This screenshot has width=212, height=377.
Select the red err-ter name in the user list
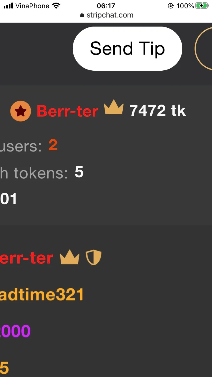[27, 258]
